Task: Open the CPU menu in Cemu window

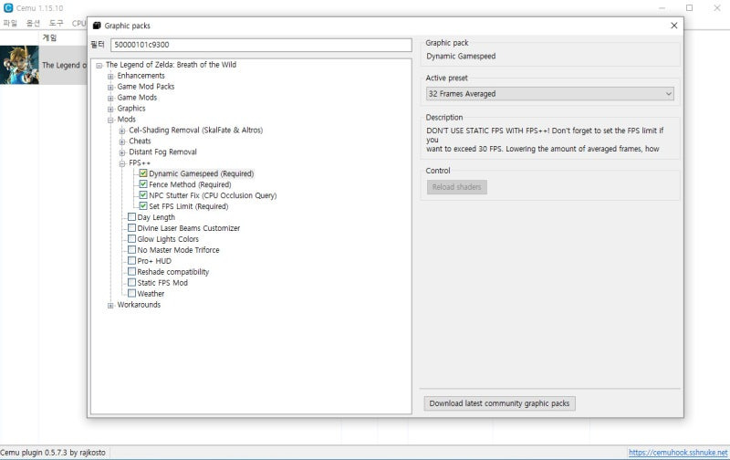Action: click(78, 23)
